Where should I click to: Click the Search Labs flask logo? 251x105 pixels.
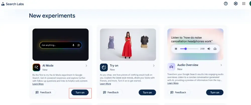point(3,4)
